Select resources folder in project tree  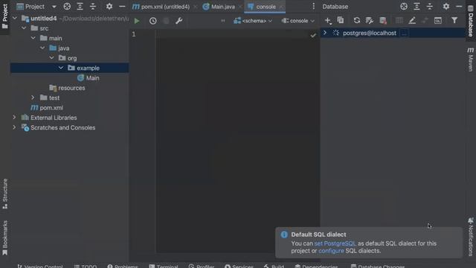tap(71, 88)
